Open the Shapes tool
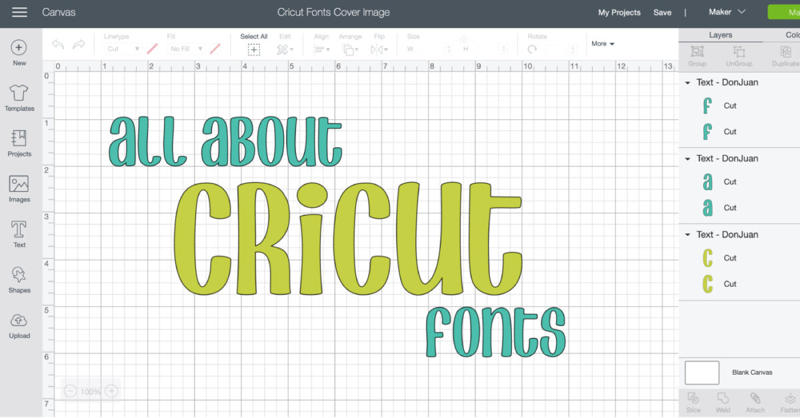Screen dimensions: 800x418 (x=19, y=280)
